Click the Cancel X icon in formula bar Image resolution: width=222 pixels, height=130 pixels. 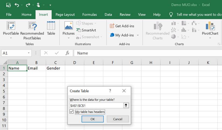(x=46, y=53)
